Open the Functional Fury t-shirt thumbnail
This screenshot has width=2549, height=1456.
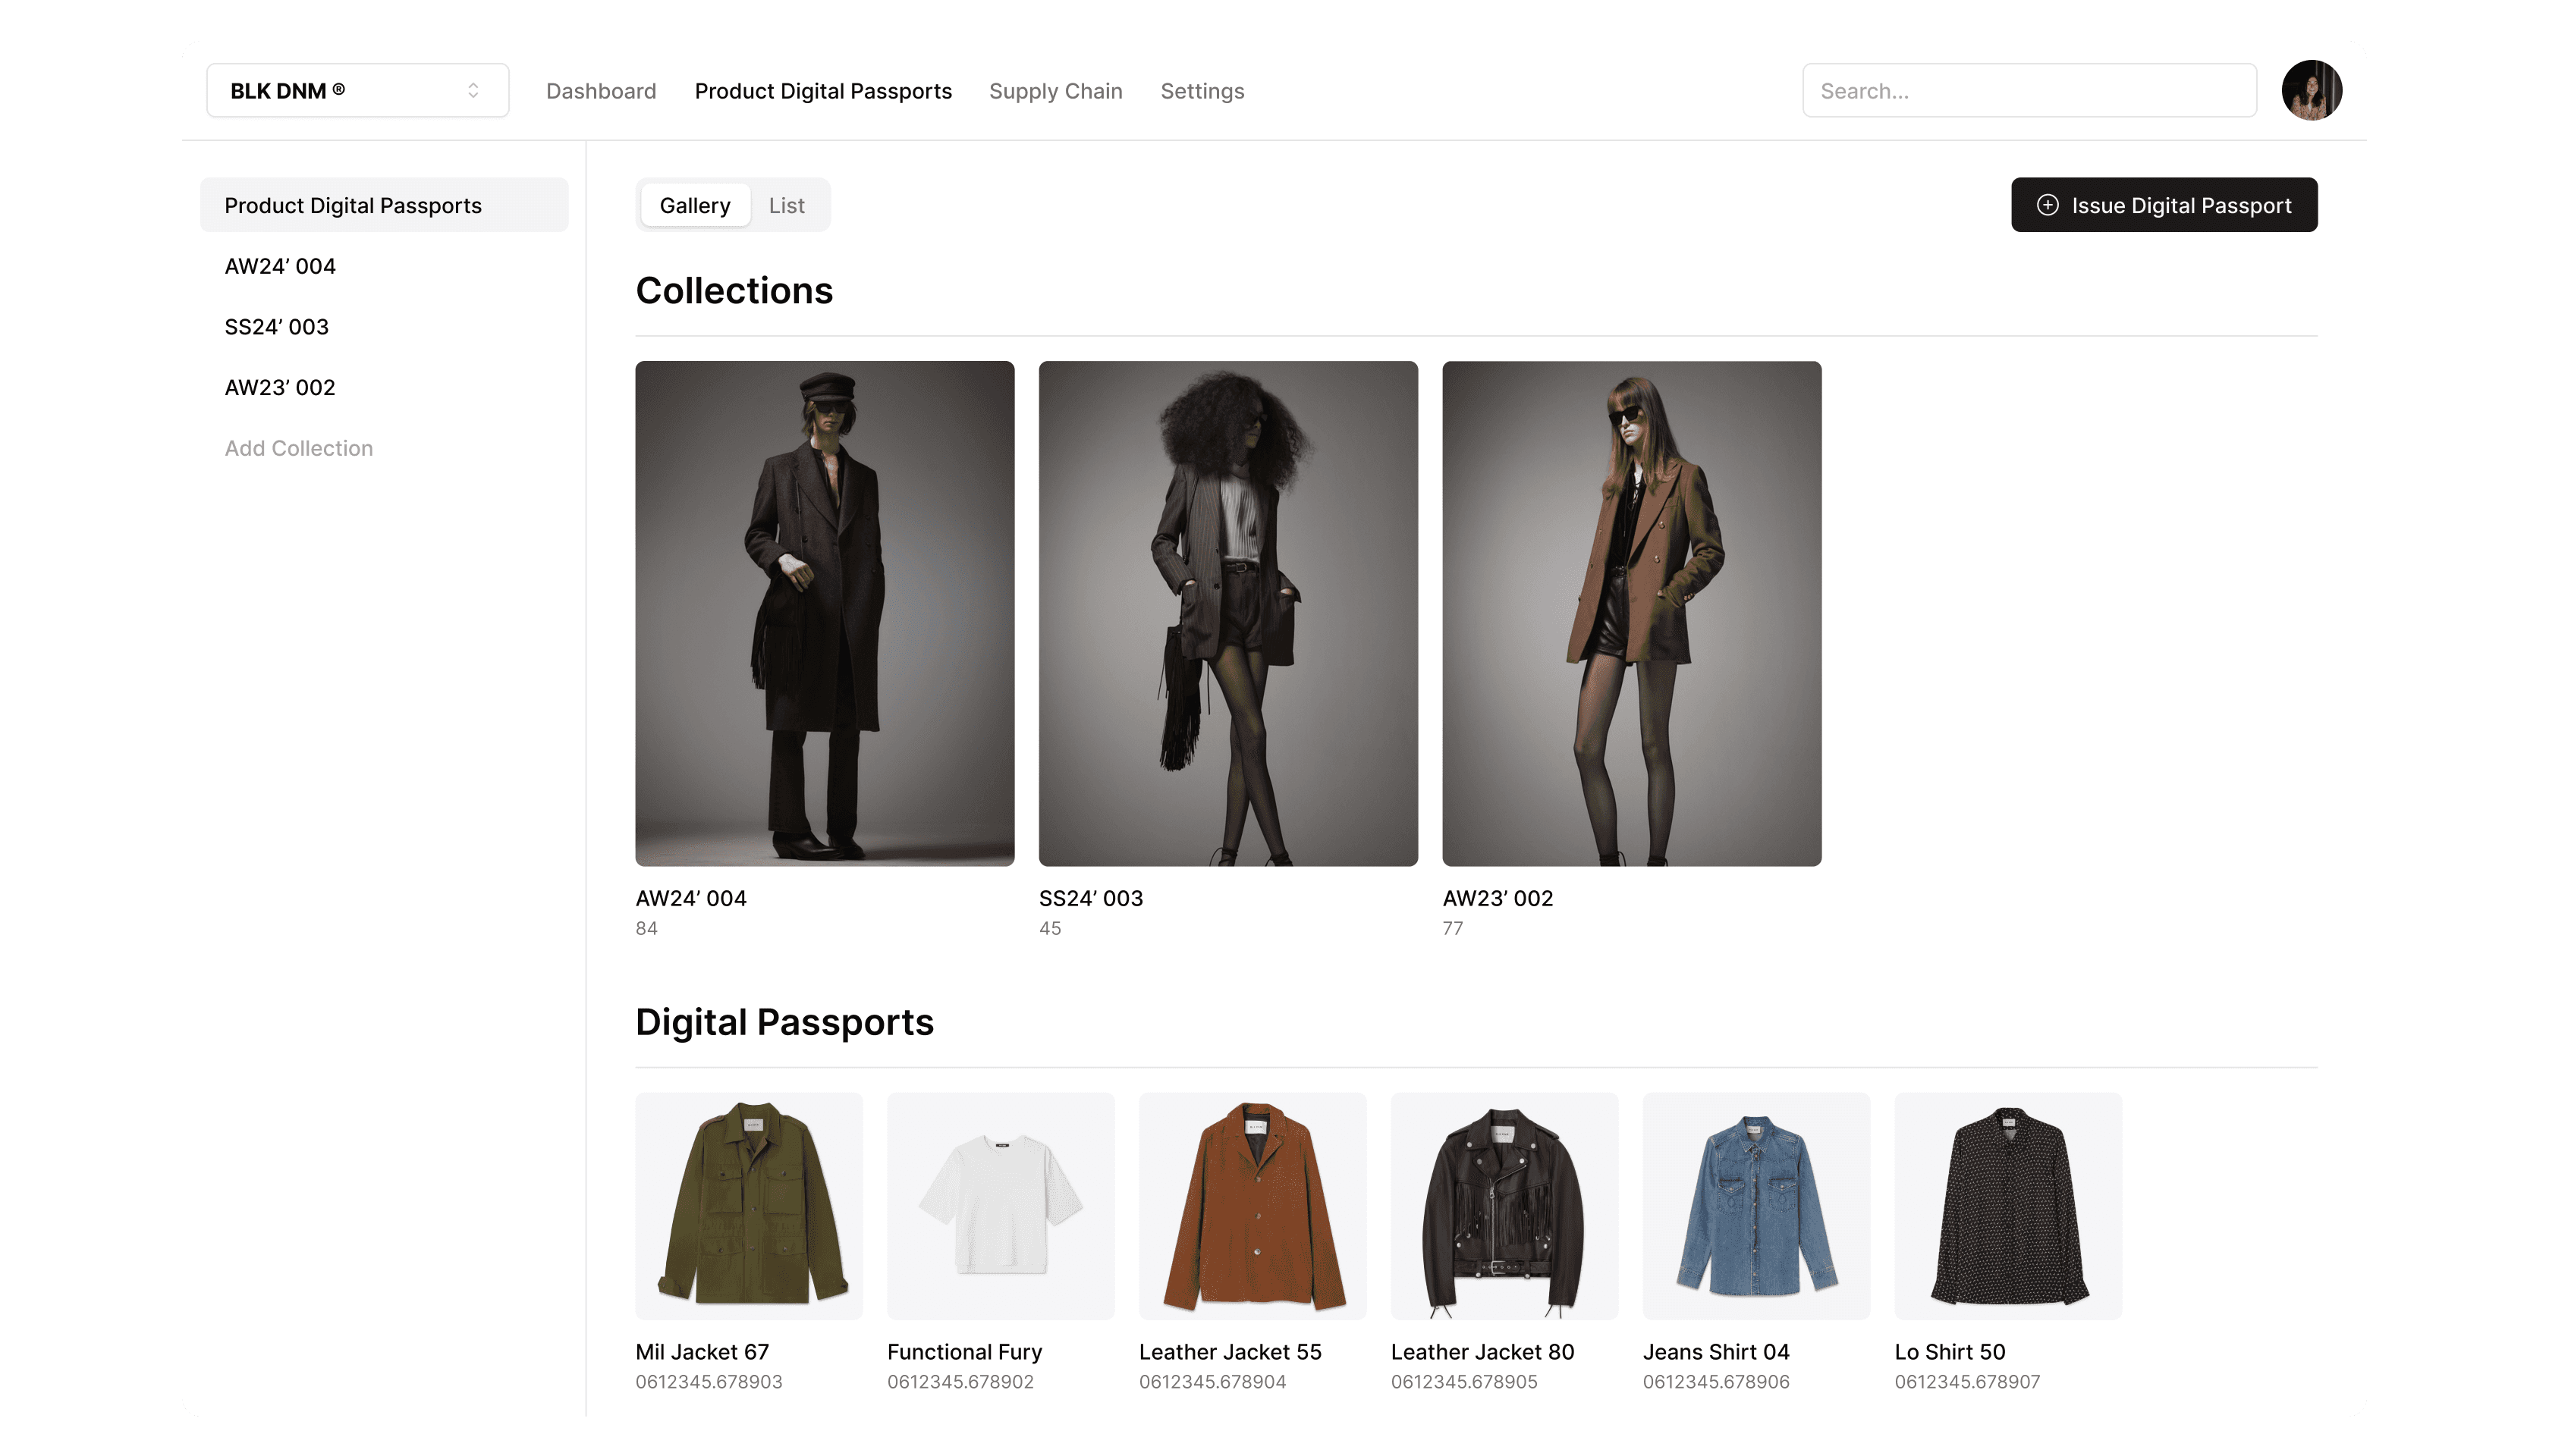click(1001, 1205)
